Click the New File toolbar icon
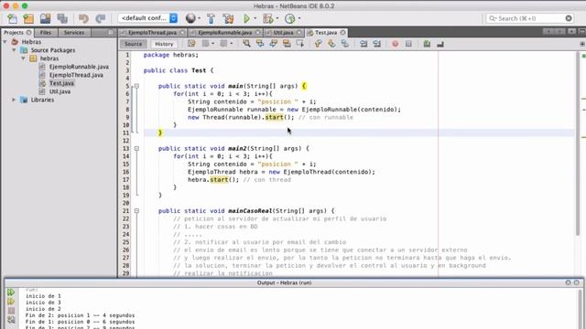Viewport: 586px width, 329px height. 12,18
